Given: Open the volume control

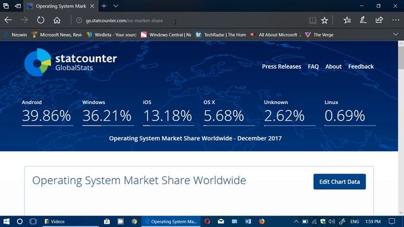Looking at the screenshot, I should (x=332, y=221).
